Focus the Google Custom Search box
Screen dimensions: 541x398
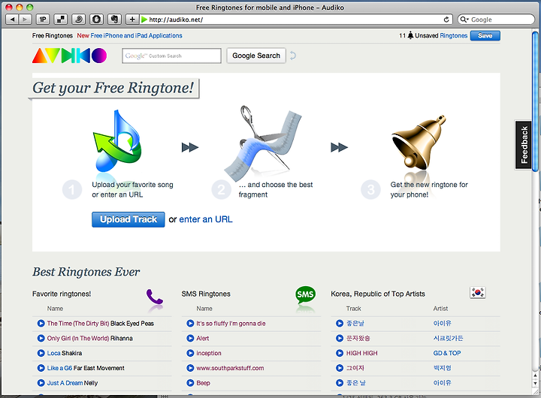pos(171,56)
